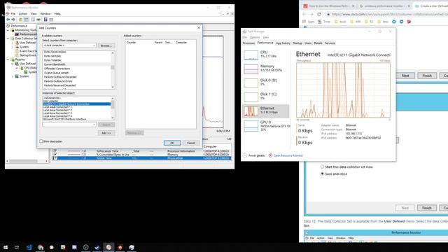Uncheck the % Committed Bytes In Use checkbox
The height and width of the screenshot is (252, 448).
(55, 154)
